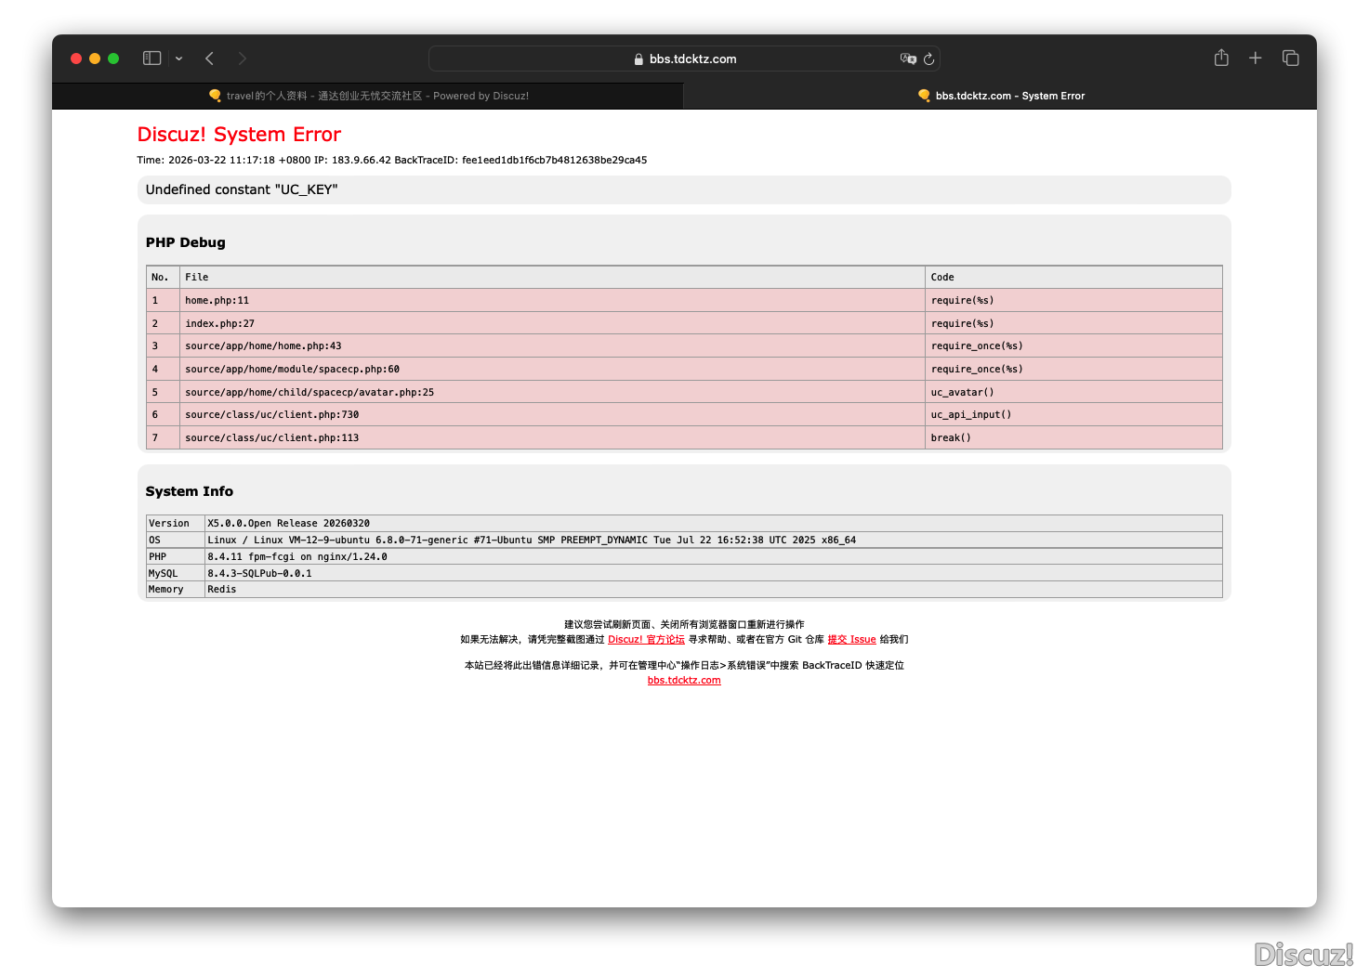Click the source/class/uc/client.php:730 trace row
Screen dimensions: 1369x977
[271, 415]
